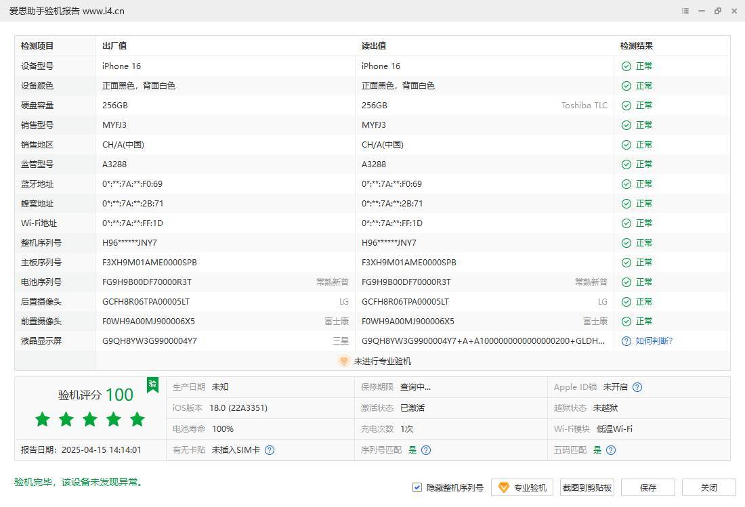Click the green check icon in 蓝牙地址 row
The width and height of the screenshot is (745, 507).
[x=626, y=183]
